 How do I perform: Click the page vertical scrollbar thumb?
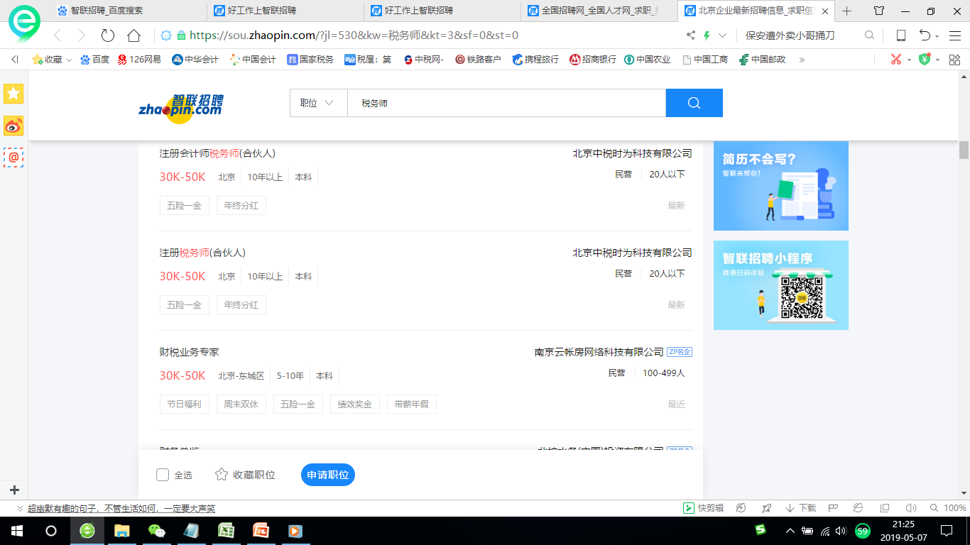[x=964, y=150]
